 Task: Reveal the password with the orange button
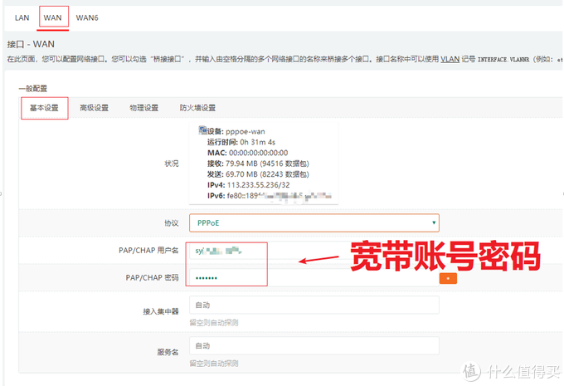[x=448, y=278]
